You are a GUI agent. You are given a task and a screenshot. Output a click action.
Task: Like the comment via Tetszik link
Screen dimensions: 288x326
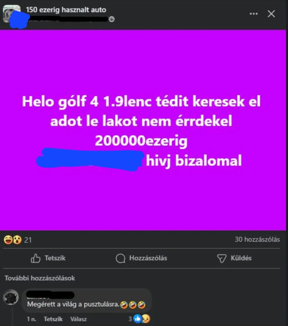[53, 319]
